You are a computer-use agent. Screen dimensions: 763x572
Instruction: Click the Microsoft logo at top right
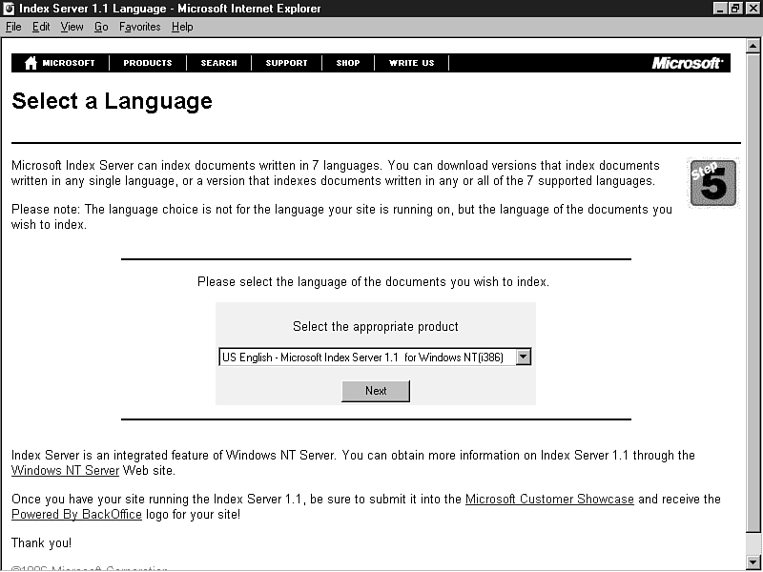(687, 63)
